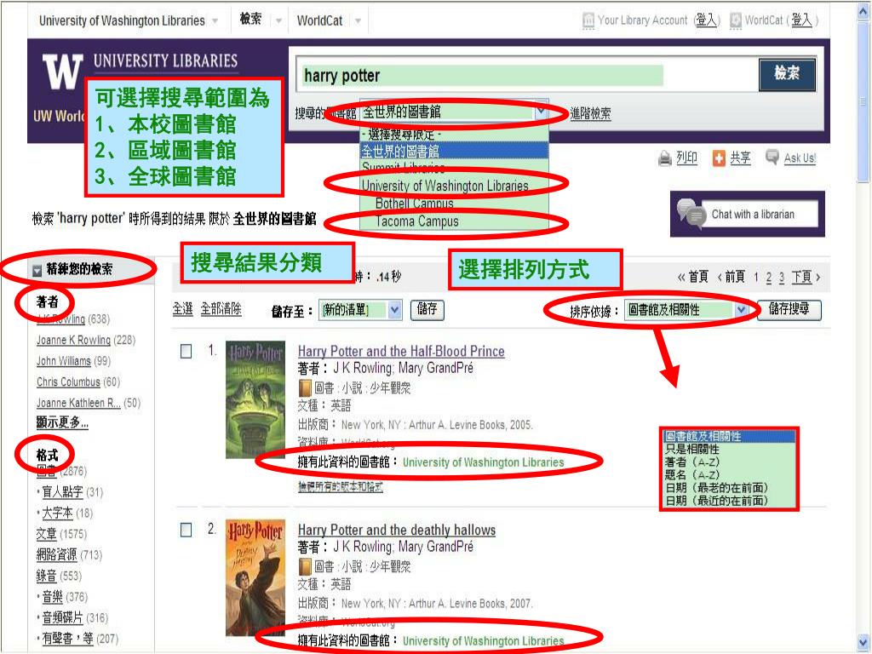Click the Your Library Account building icon
The width and height of the screenshot is (872, 654).
(588, 21)
